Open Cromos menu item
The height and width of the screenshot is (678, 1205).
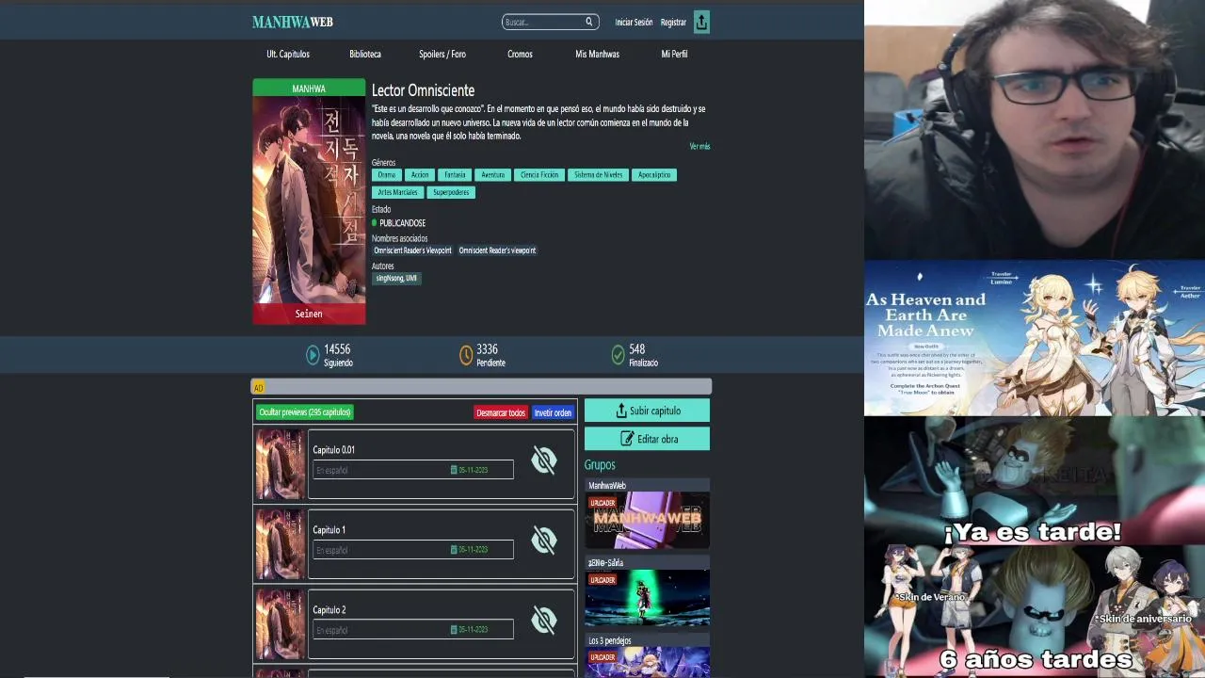(520, 54)
